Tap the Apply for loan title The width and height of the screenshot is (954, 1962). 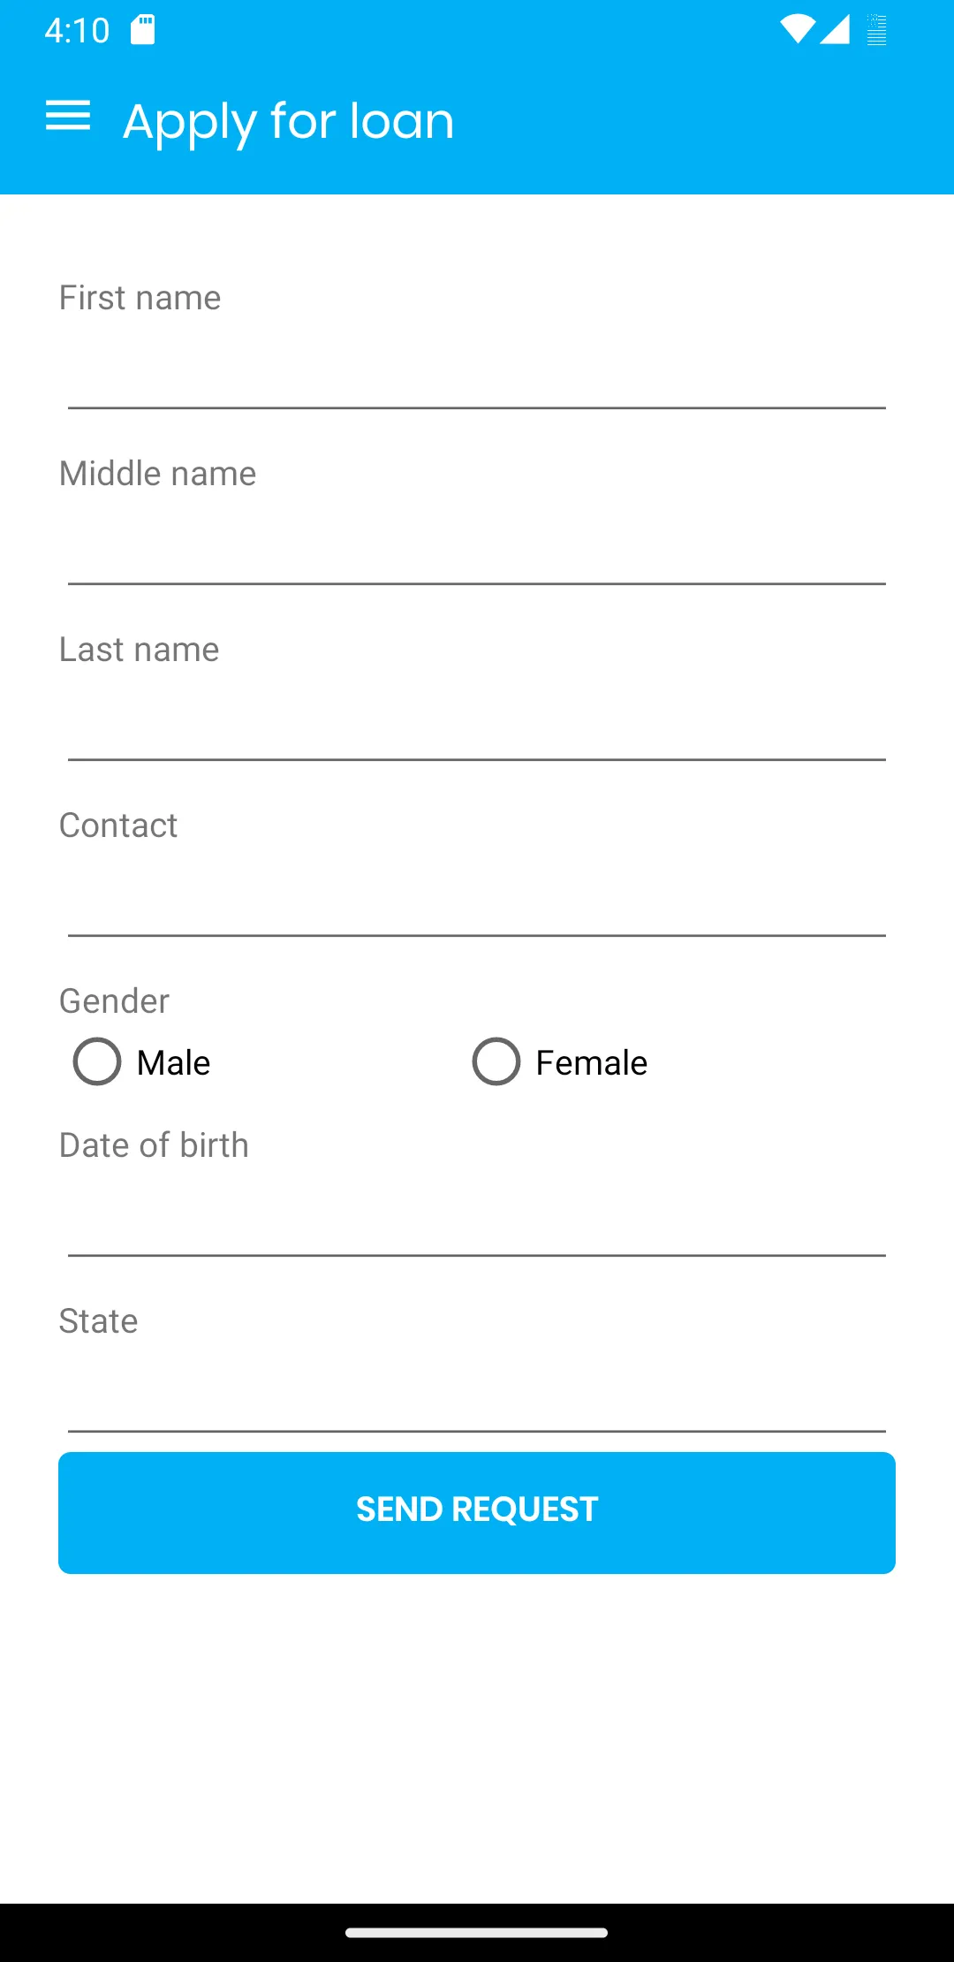tap(289, 121)
